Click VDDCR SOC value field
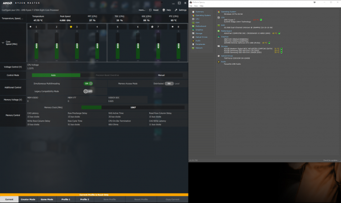Screen dimensions: 341x203 pos(111,101)
